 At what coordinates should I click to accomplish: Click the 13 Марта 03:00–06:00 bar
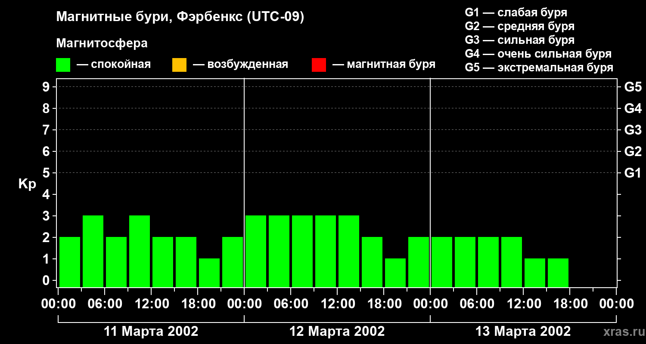point(465,262)
